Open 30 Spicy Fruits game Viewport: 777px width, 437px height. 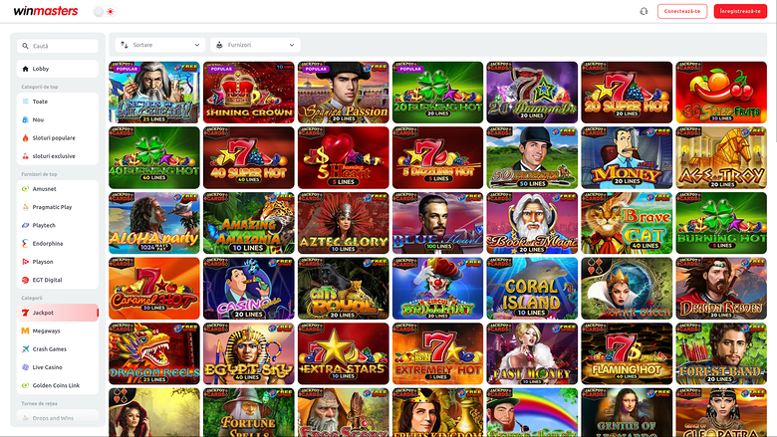721,93
